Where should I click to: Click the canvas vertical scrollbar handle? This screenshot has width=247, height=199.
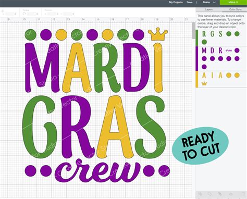tap(193, 31)
